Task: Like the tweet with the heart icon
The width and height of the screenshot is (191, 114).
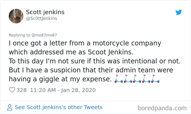Action: (12, 90)
